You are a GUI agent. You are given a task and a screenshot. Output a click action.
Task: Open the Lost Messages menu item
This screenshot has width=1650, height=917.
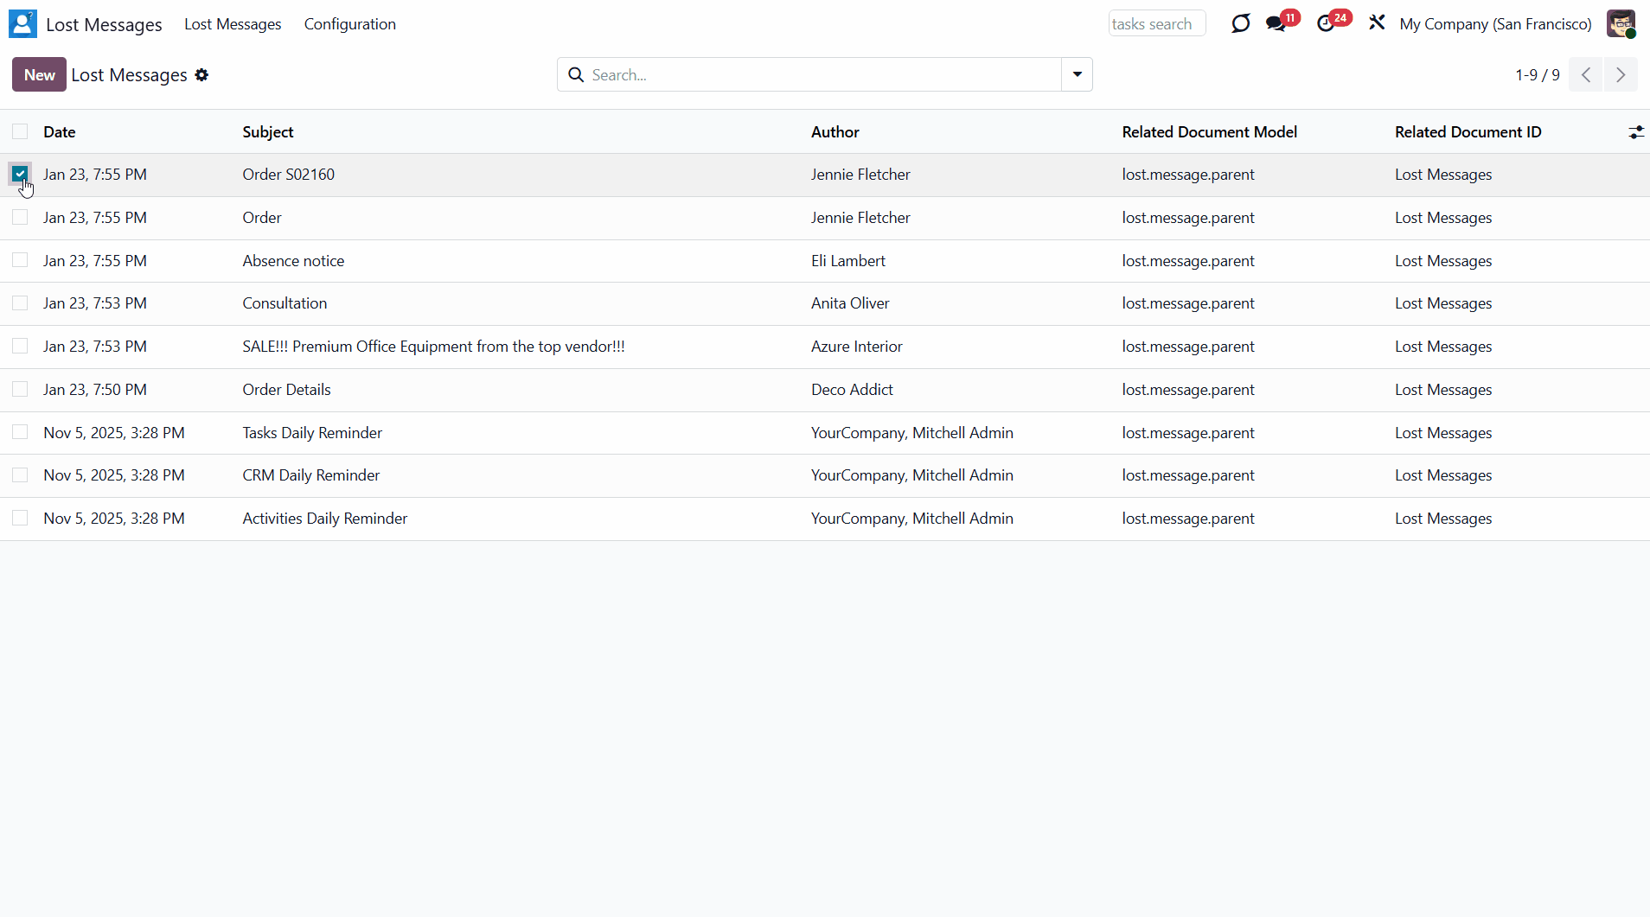point(233,24)
